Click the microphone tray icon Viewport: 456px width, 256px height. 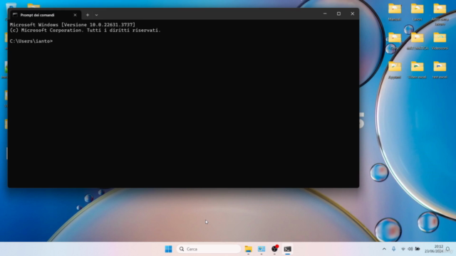pos(393,249)
